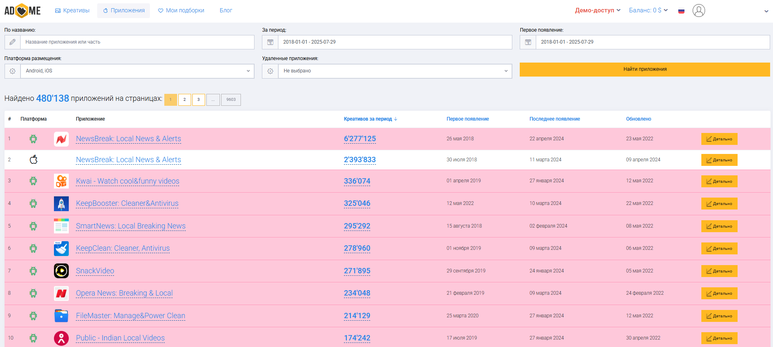This screenshot has width=773, height=347.
Task: Click Apple platform icon in row 2
Action: coord(34,159)
